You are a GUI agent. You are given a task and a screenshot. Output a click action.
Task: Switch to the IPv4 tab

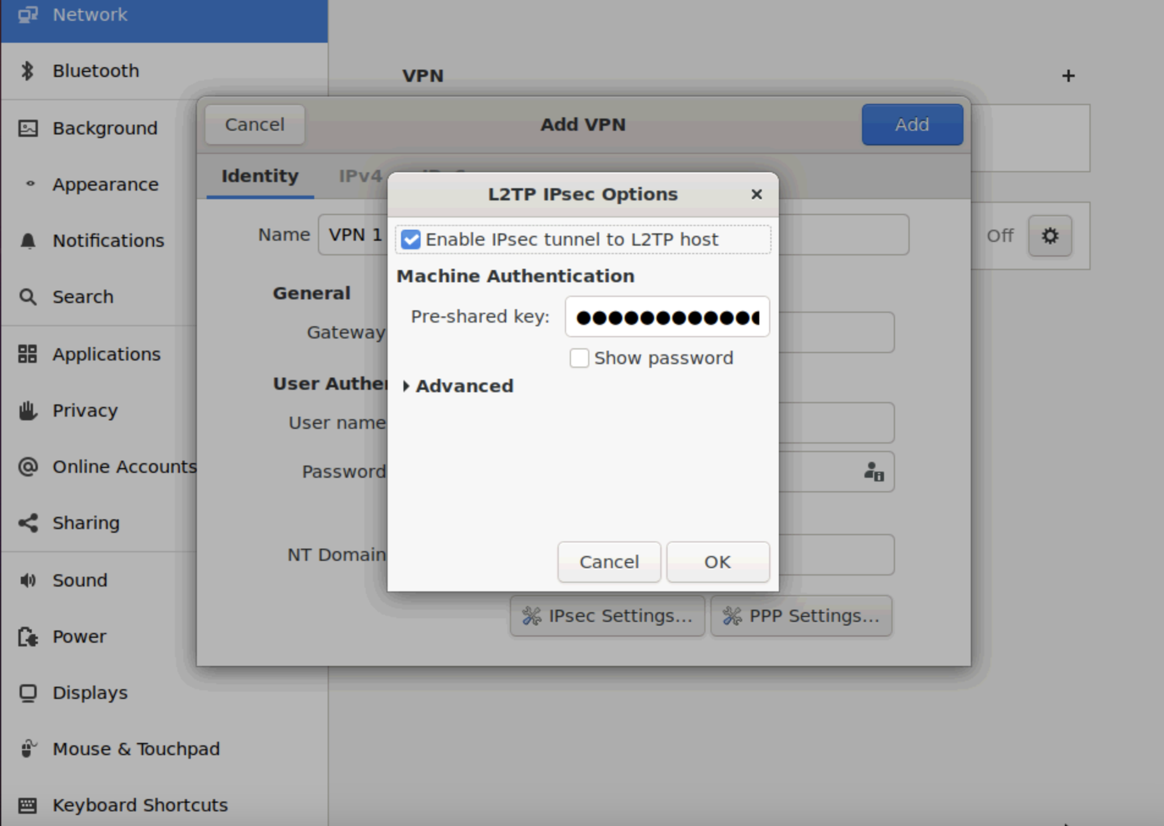click(x=360, y=176)
